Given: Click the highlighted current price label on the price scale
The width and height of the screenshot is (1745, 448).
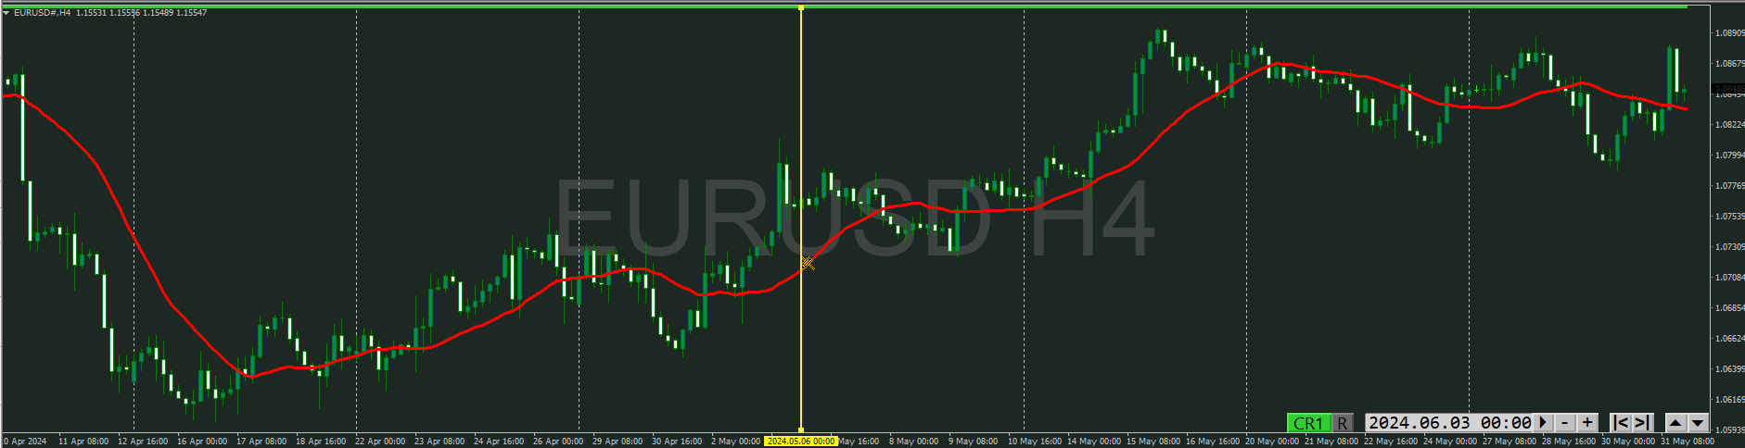Looking at the screenshot, I should pos(1727,89).
